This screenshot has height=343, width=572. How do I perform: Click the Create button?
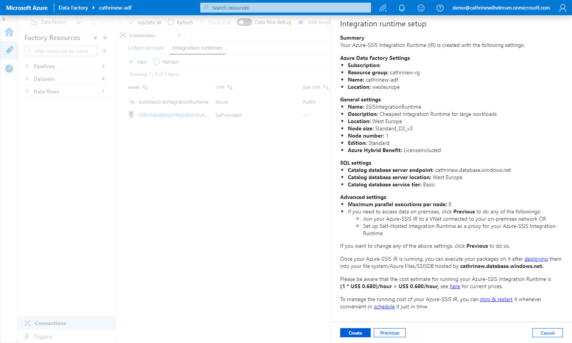point(355,333)
